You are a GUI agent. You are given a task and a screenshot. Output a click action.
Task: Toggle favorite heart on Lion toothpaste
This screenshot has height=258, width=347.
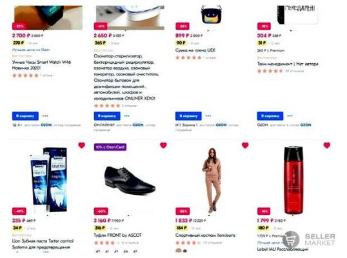(x=82, y=145)
